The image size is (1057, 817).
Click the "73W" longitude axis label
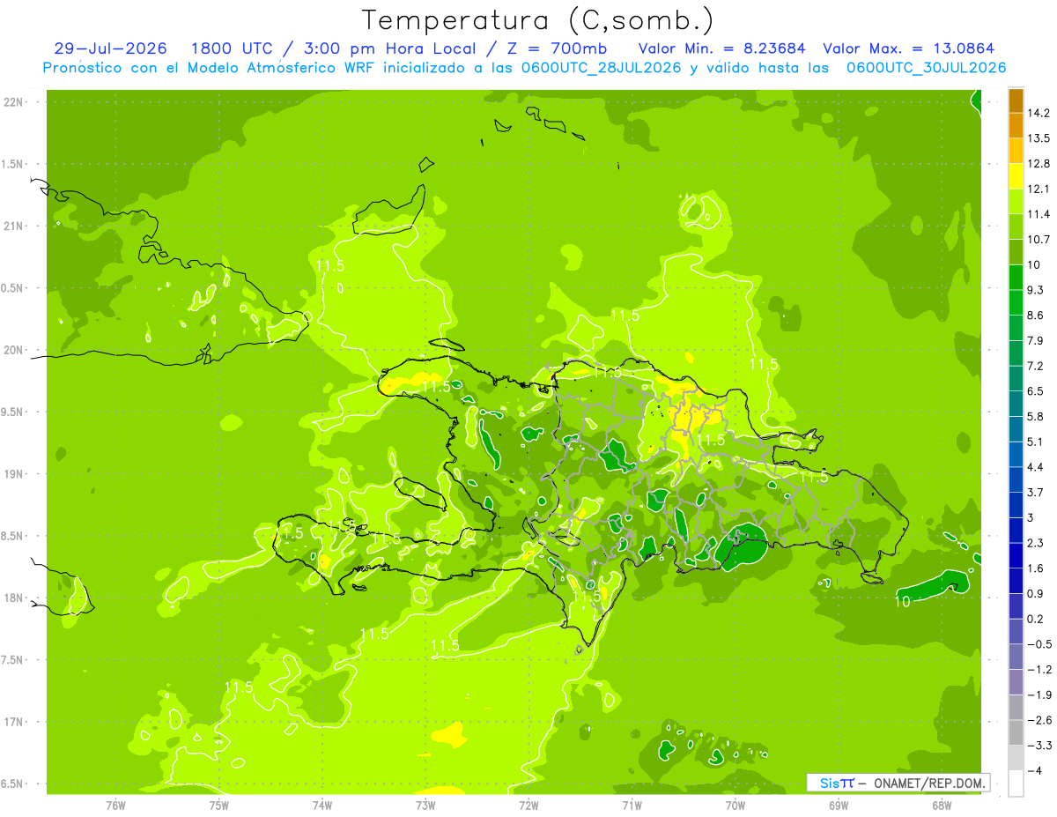(x=425, y=806)
